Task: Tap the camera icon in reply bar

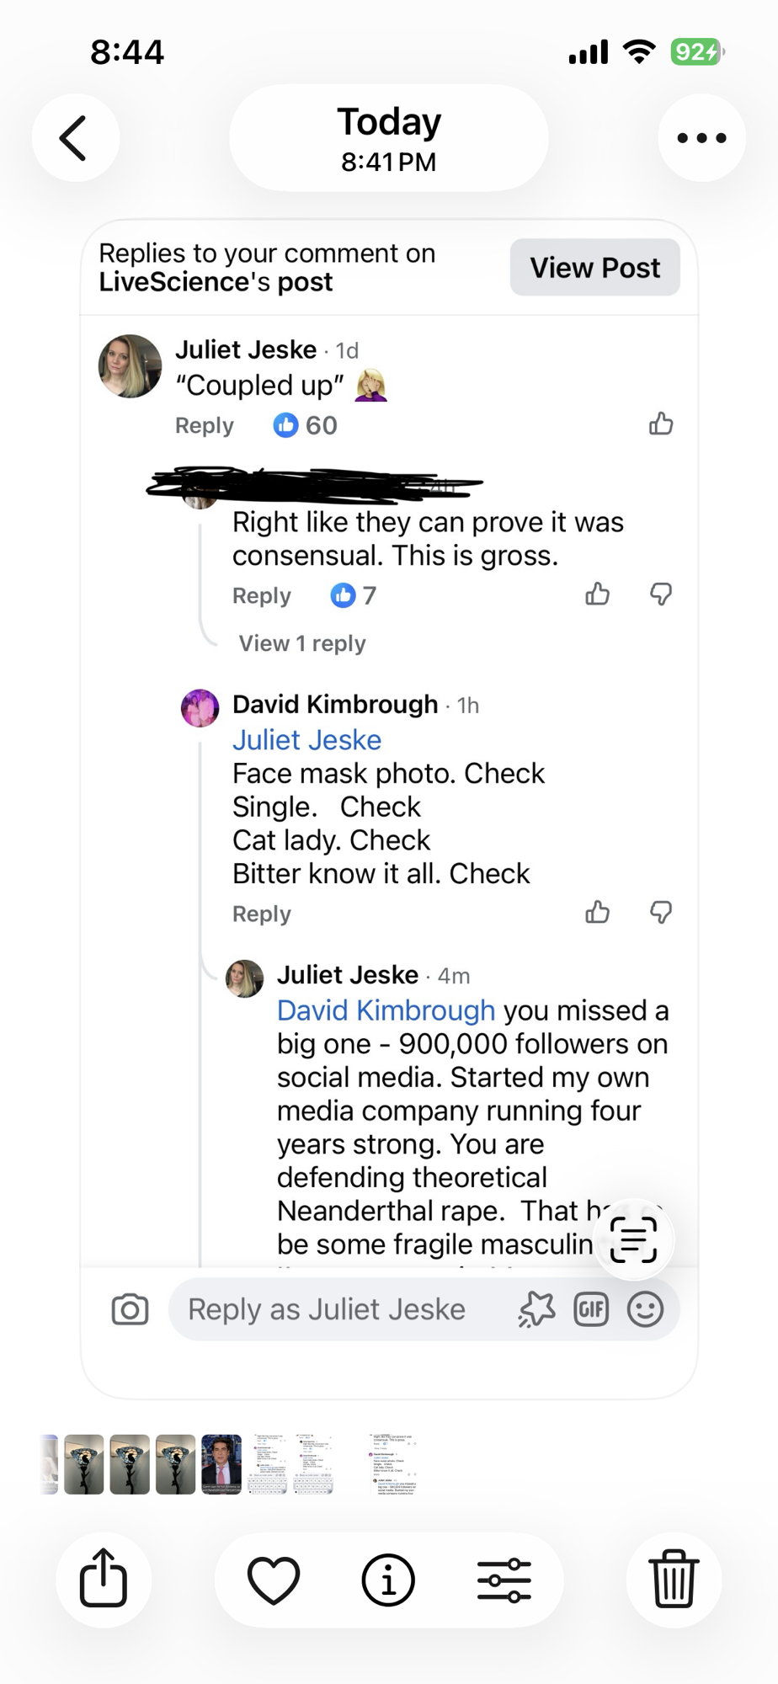Action: point(130,1309)
